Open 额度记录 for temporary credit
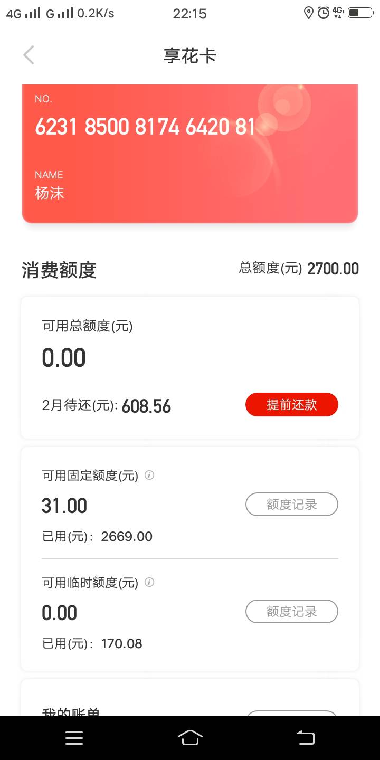This screenshot has height=760, width=380. pos(291,612)
